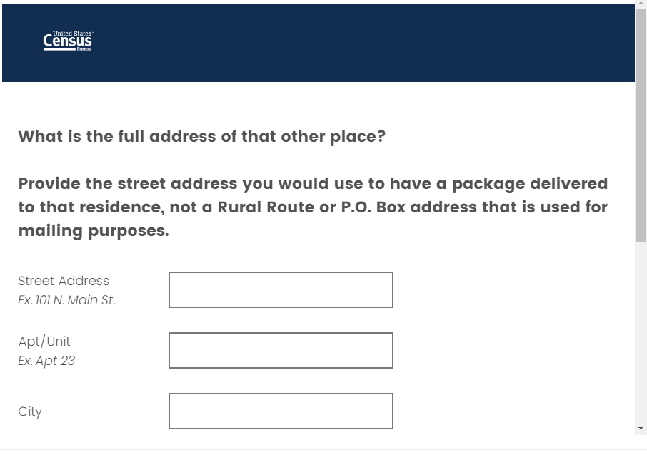Click the "Ex. Apt 23" example hint
The width and height of the screenshot is (647, 457).
coord(46,361)
